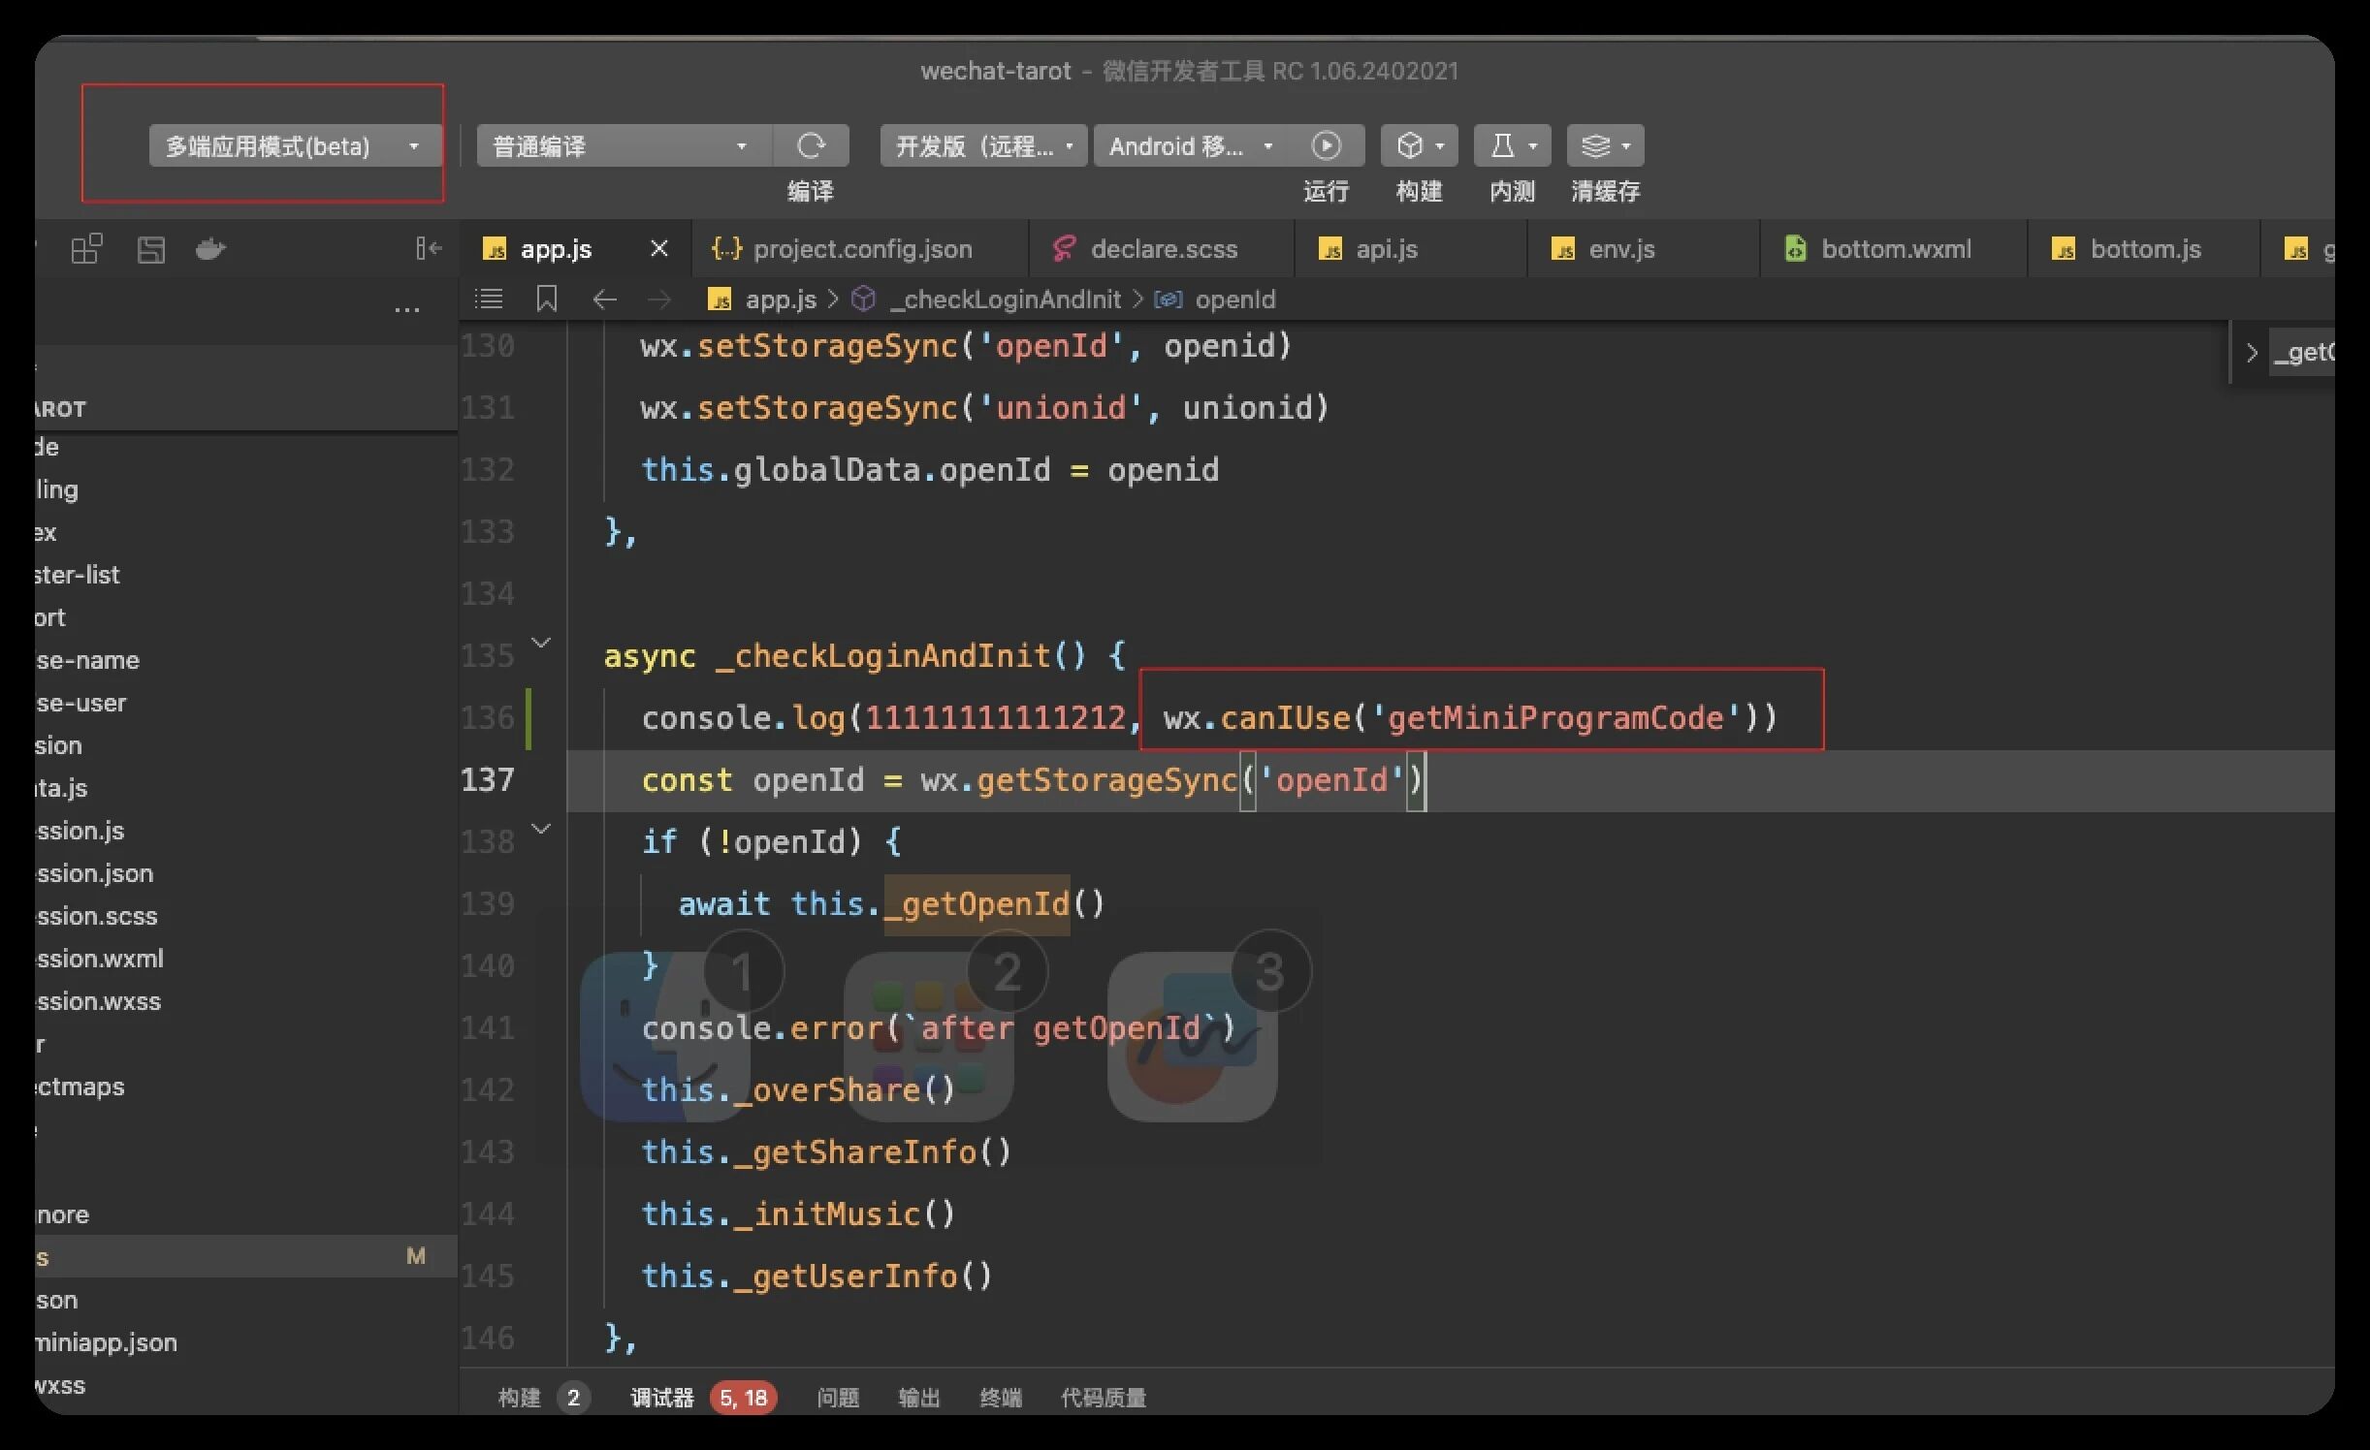Viewport: 2370px width, 1450px height.
Task: Click the run play icon
Action: 1326,146
